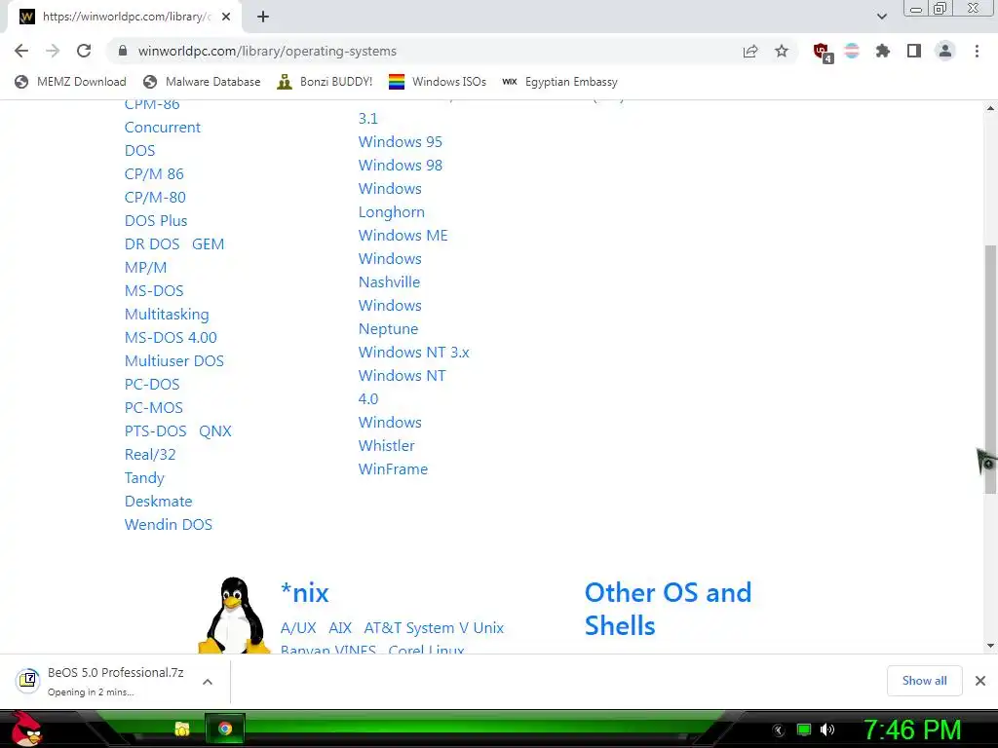
Task: Open the Windows Neptune link
Action: pos(390,317)
